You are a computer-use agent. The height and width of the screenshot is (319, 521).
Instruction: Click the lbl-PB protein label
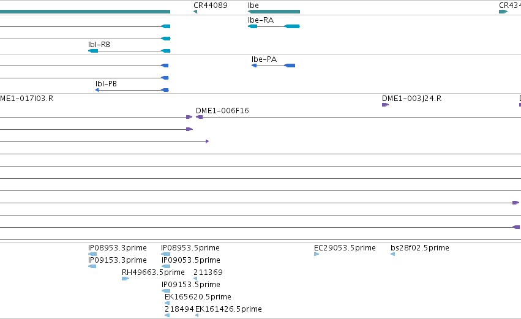click(x=106, y=84)
